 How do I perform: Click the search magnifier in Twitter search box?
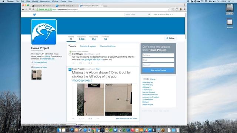[149, 14]
